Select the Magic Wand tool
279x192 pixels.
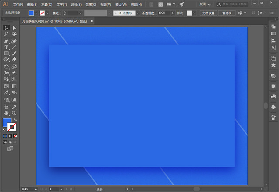tap(7, 34)
